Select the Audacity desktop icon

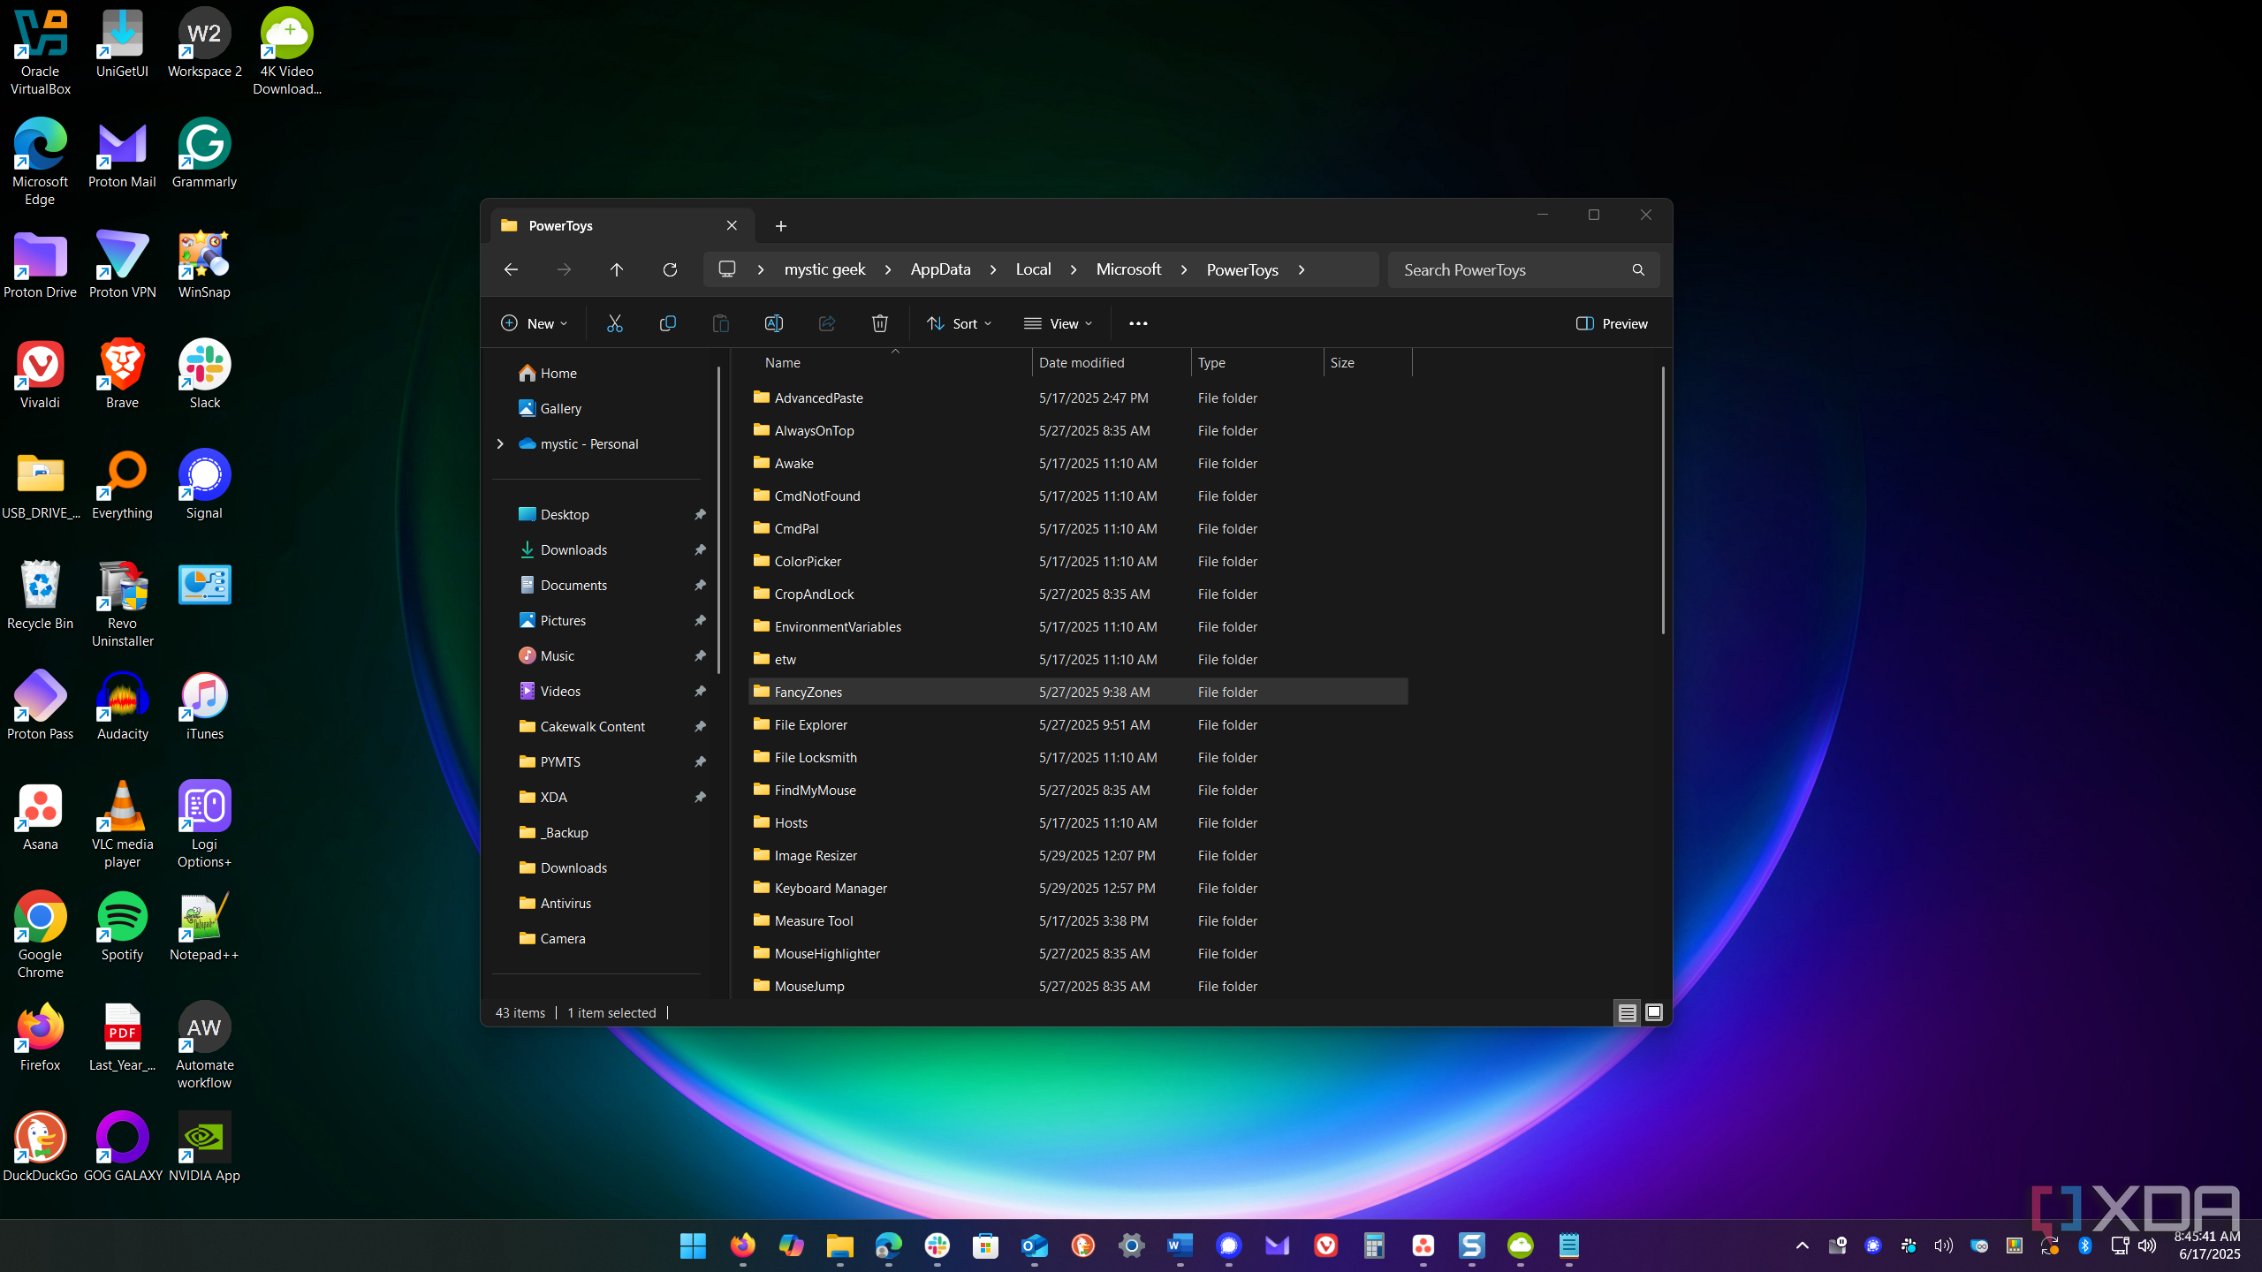pyautogui.click(x=122, y=705)
